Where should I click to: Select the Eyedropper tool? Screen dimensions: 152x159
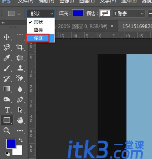click(7, 58)
